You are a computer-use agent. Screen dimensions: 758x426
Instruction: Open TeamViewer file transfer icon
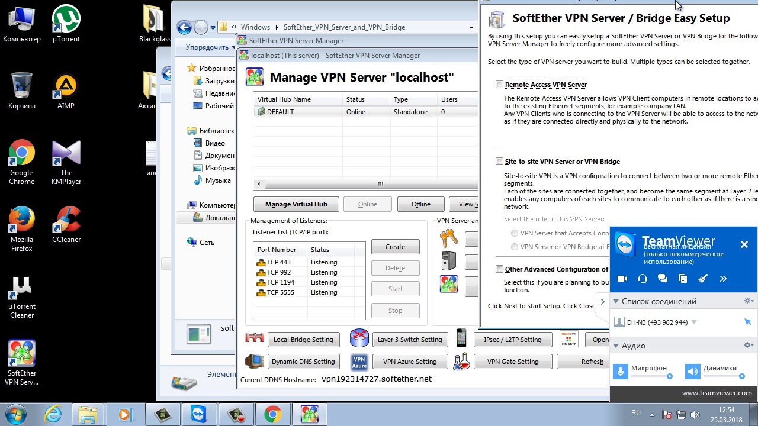[683, 279]
